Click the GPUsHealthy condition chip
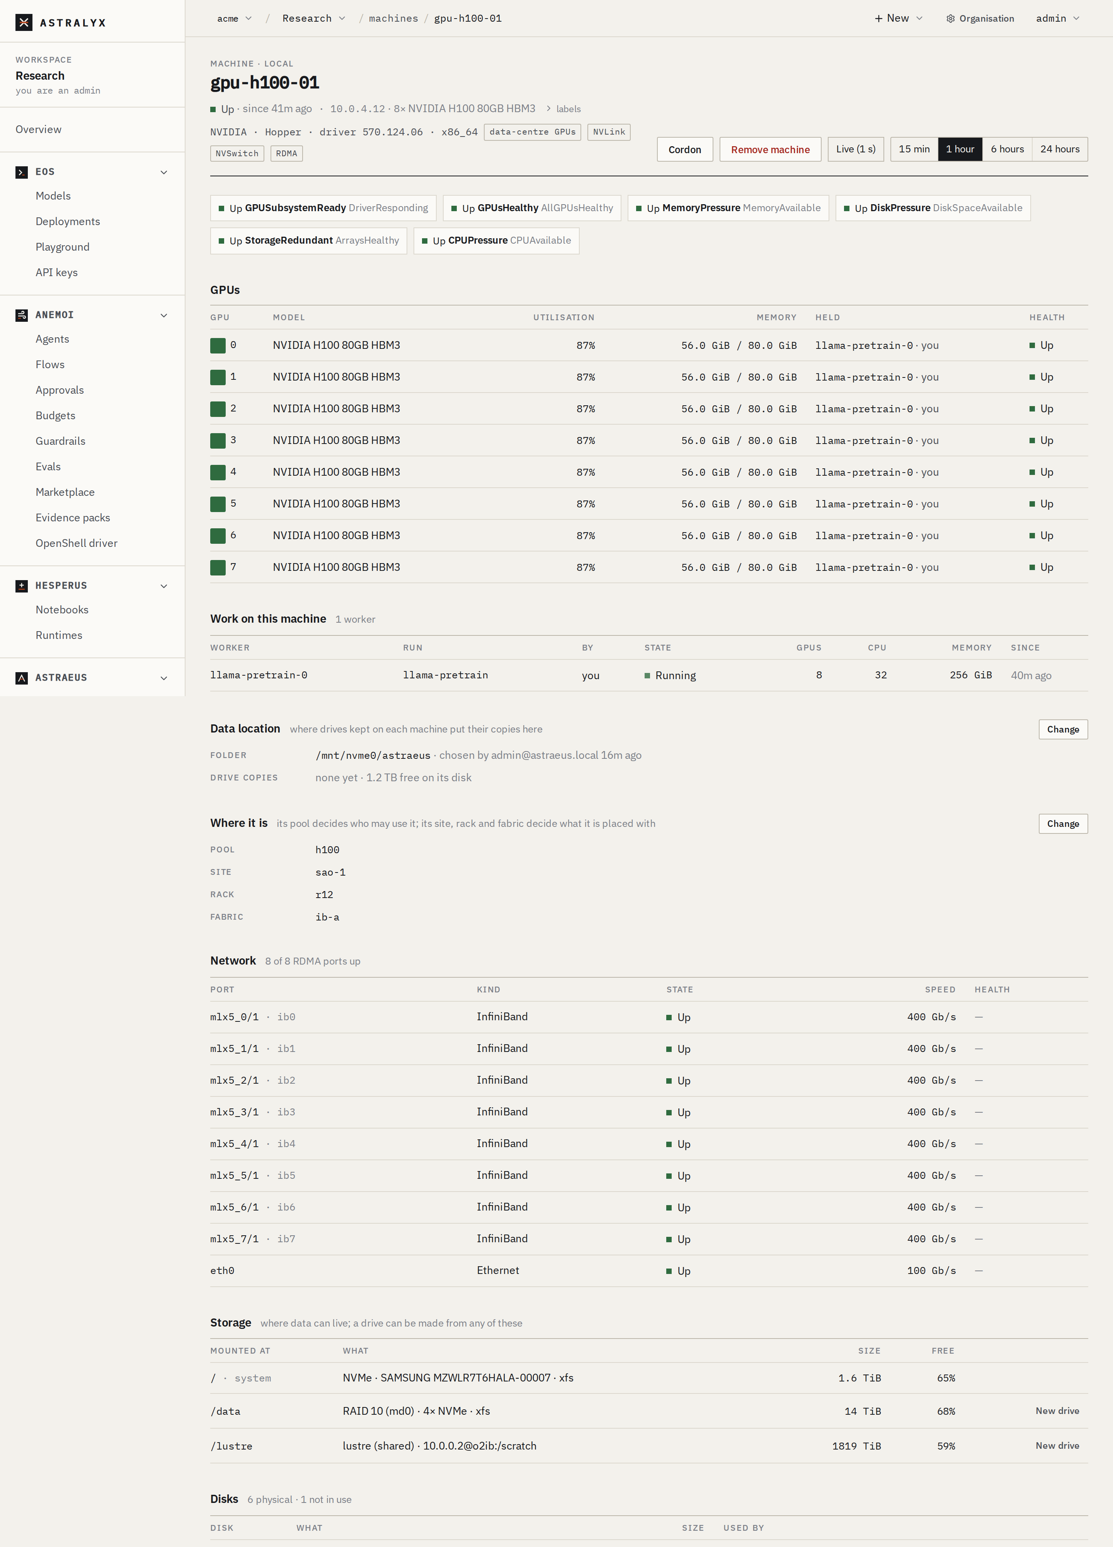The height and width of the screenshot is (1547, 1113). (532, 208)
